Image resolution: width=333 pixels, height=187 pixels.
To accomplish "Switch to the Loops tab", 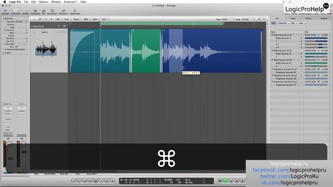I will 293,19.
